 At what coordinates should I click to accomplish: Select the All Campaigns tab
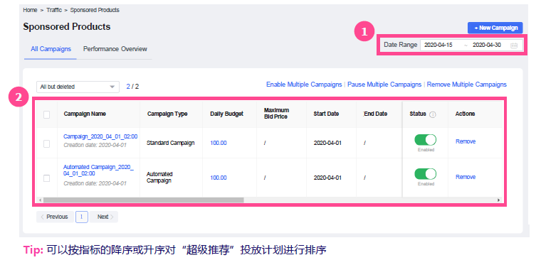tap(51, 49)
